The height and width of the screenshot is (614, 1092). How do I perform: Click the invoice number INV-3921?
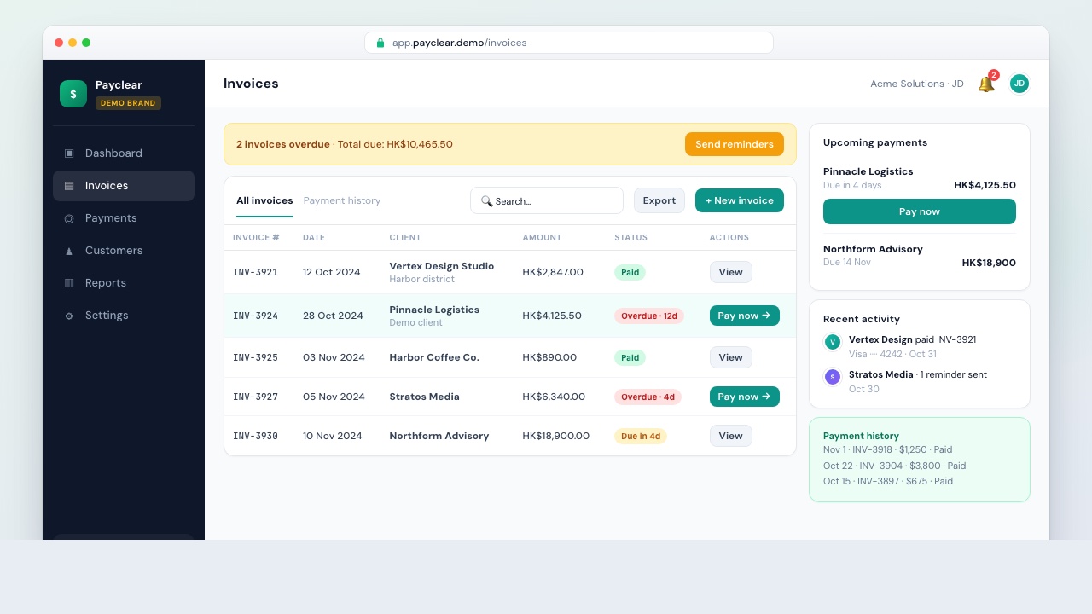tap(255, 272)
